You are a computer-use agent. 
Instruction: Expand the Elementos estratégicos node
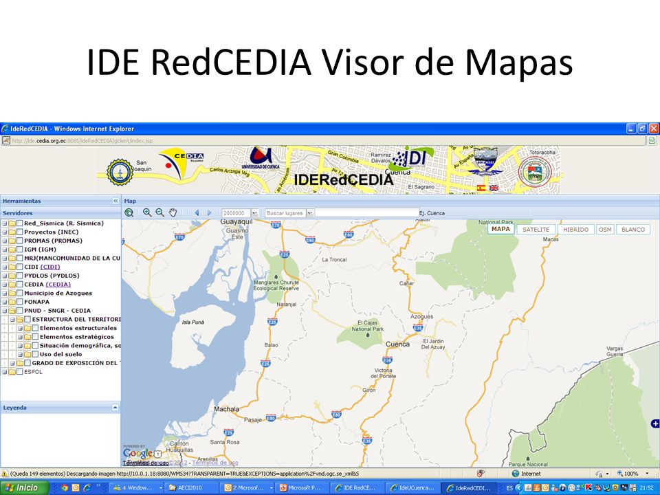tap(20, 337)
